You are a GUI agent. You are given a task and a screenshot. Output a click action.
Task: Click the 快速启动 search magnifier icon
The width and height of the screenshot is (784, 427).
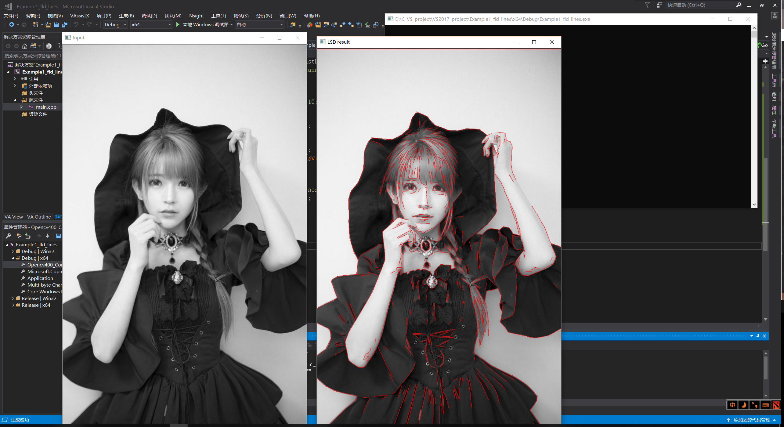point(739,5)
